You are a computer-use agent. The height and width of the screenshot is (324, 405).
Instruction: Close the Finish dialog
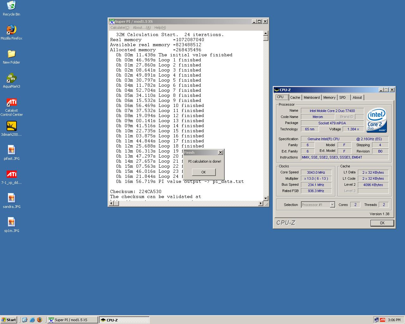click(221, 153)
